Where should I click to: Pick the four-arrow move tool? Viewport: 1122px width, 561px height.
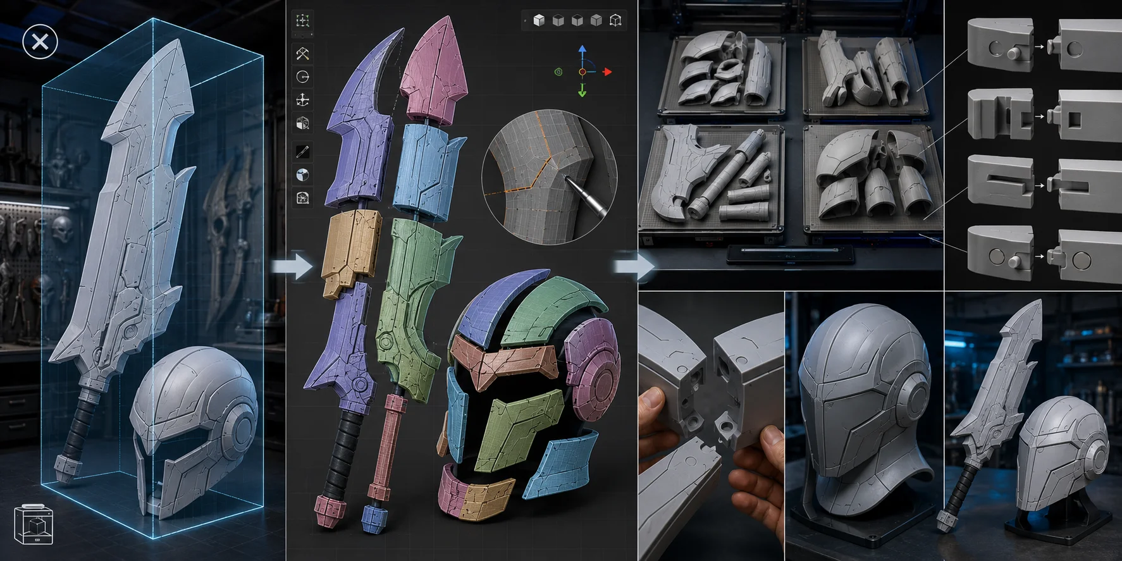click(302, 100)
